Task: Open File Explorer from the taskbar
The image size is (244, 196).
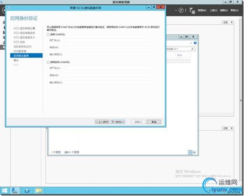Action: (39, 191)
